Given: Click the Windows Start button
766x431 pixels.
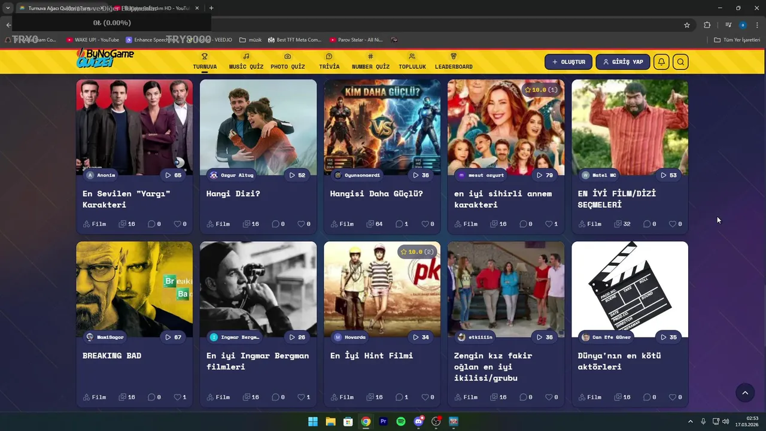Looking at the screenshot, I should point(313,421).
